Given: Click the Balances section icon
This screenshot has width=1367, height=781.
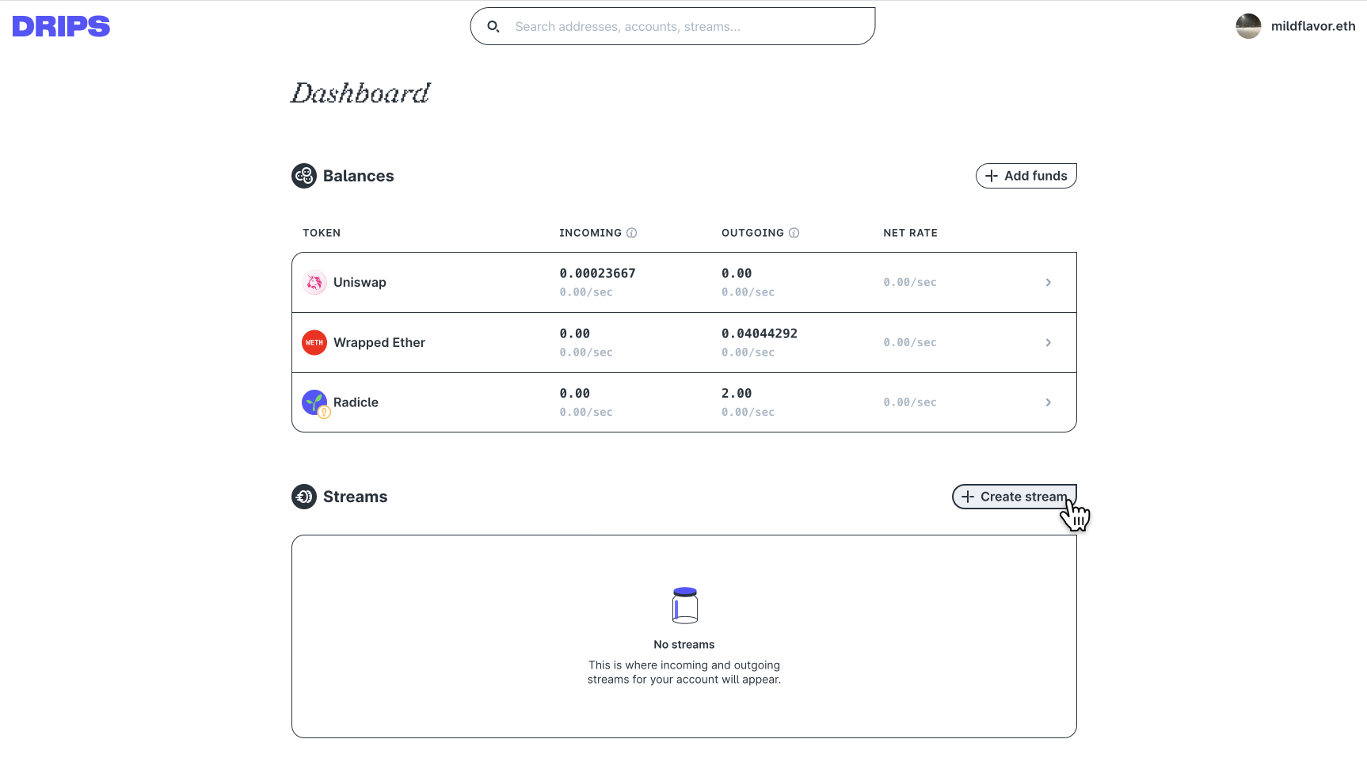Looking at the screenshot, I should pyautogui.click(x=304, y=176).
